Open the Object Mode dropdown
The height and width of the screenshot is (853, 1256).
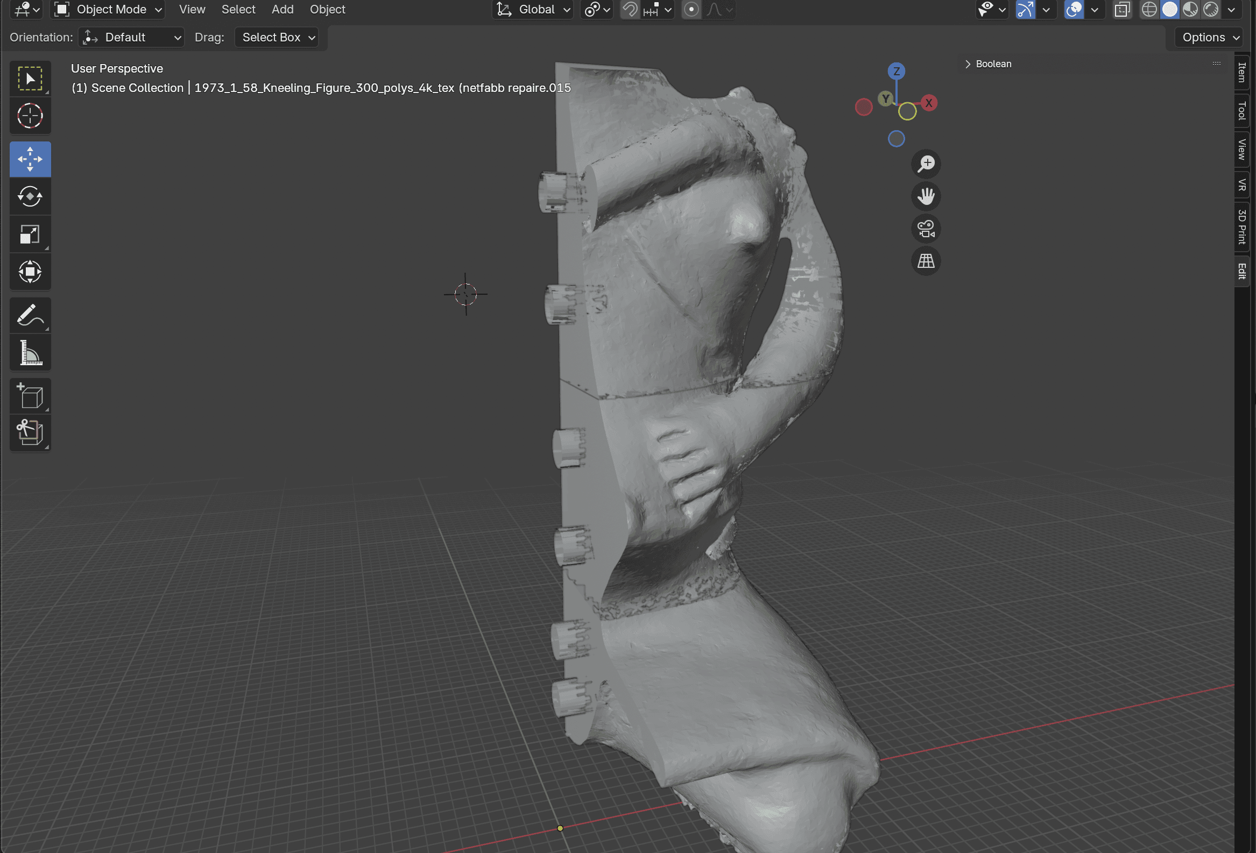(x=108, y=10)
